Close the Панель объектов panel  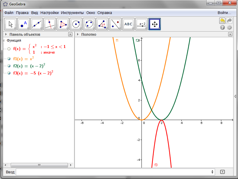click(70, 34)
